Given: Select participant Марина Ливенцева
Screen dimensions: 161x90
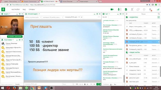Looking at the screenshot, I should point(12,64).
